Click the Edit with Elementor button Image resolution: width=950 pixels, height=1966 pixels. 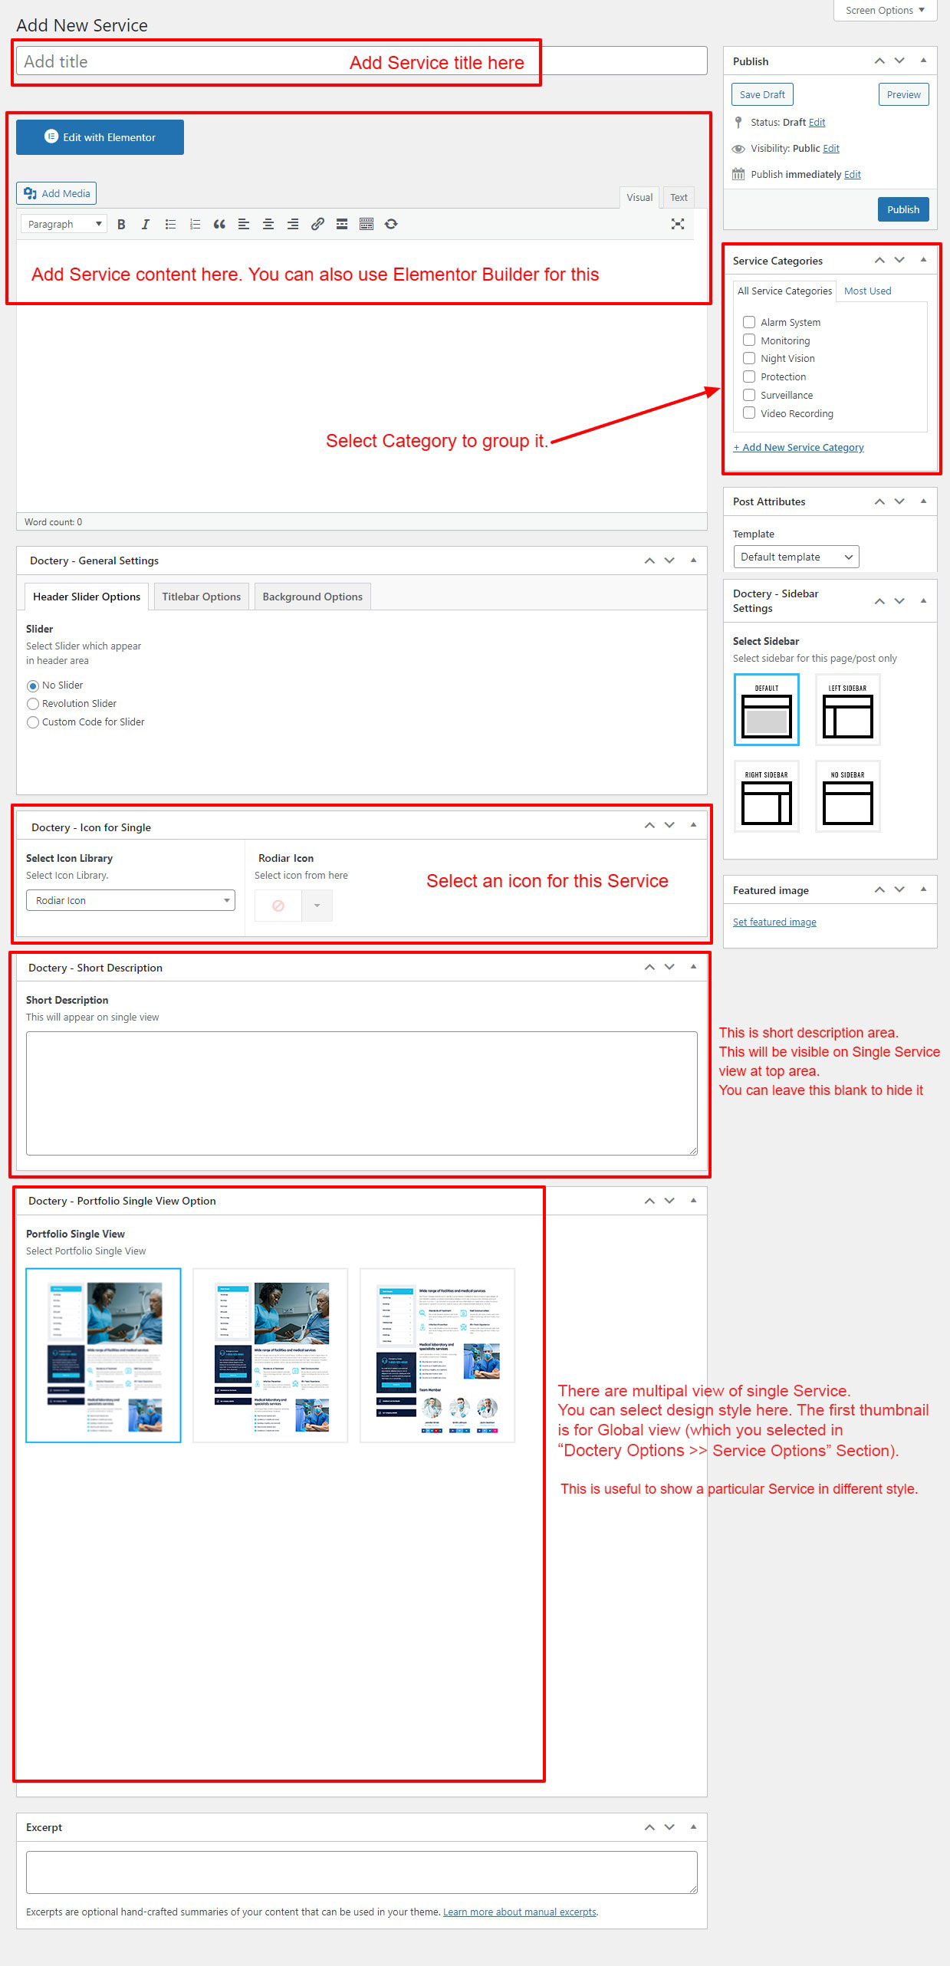tap(100, 137)
